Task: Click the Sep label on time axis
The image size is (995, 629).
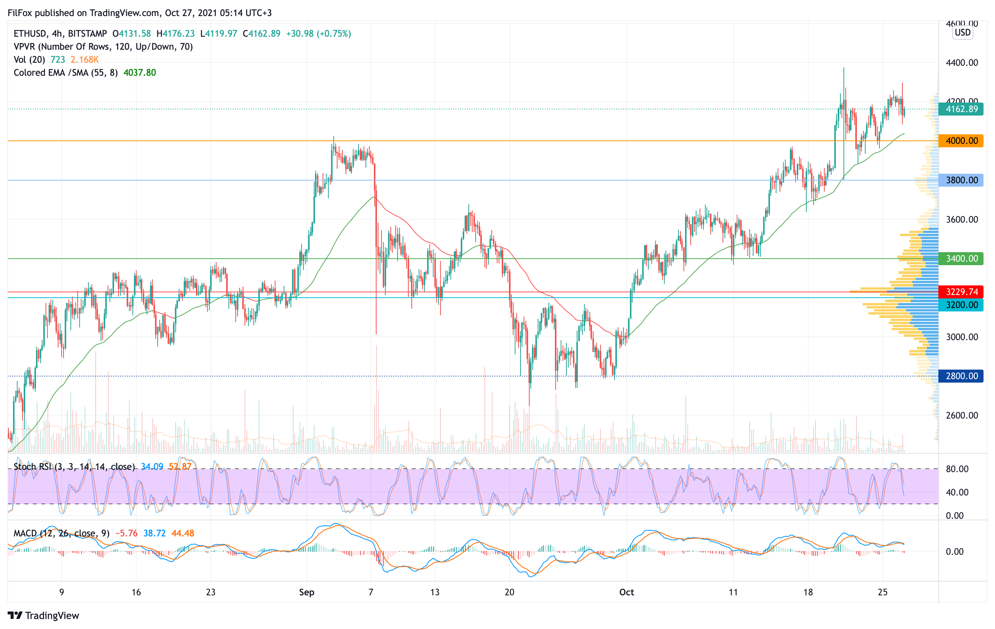Action: 307,592
